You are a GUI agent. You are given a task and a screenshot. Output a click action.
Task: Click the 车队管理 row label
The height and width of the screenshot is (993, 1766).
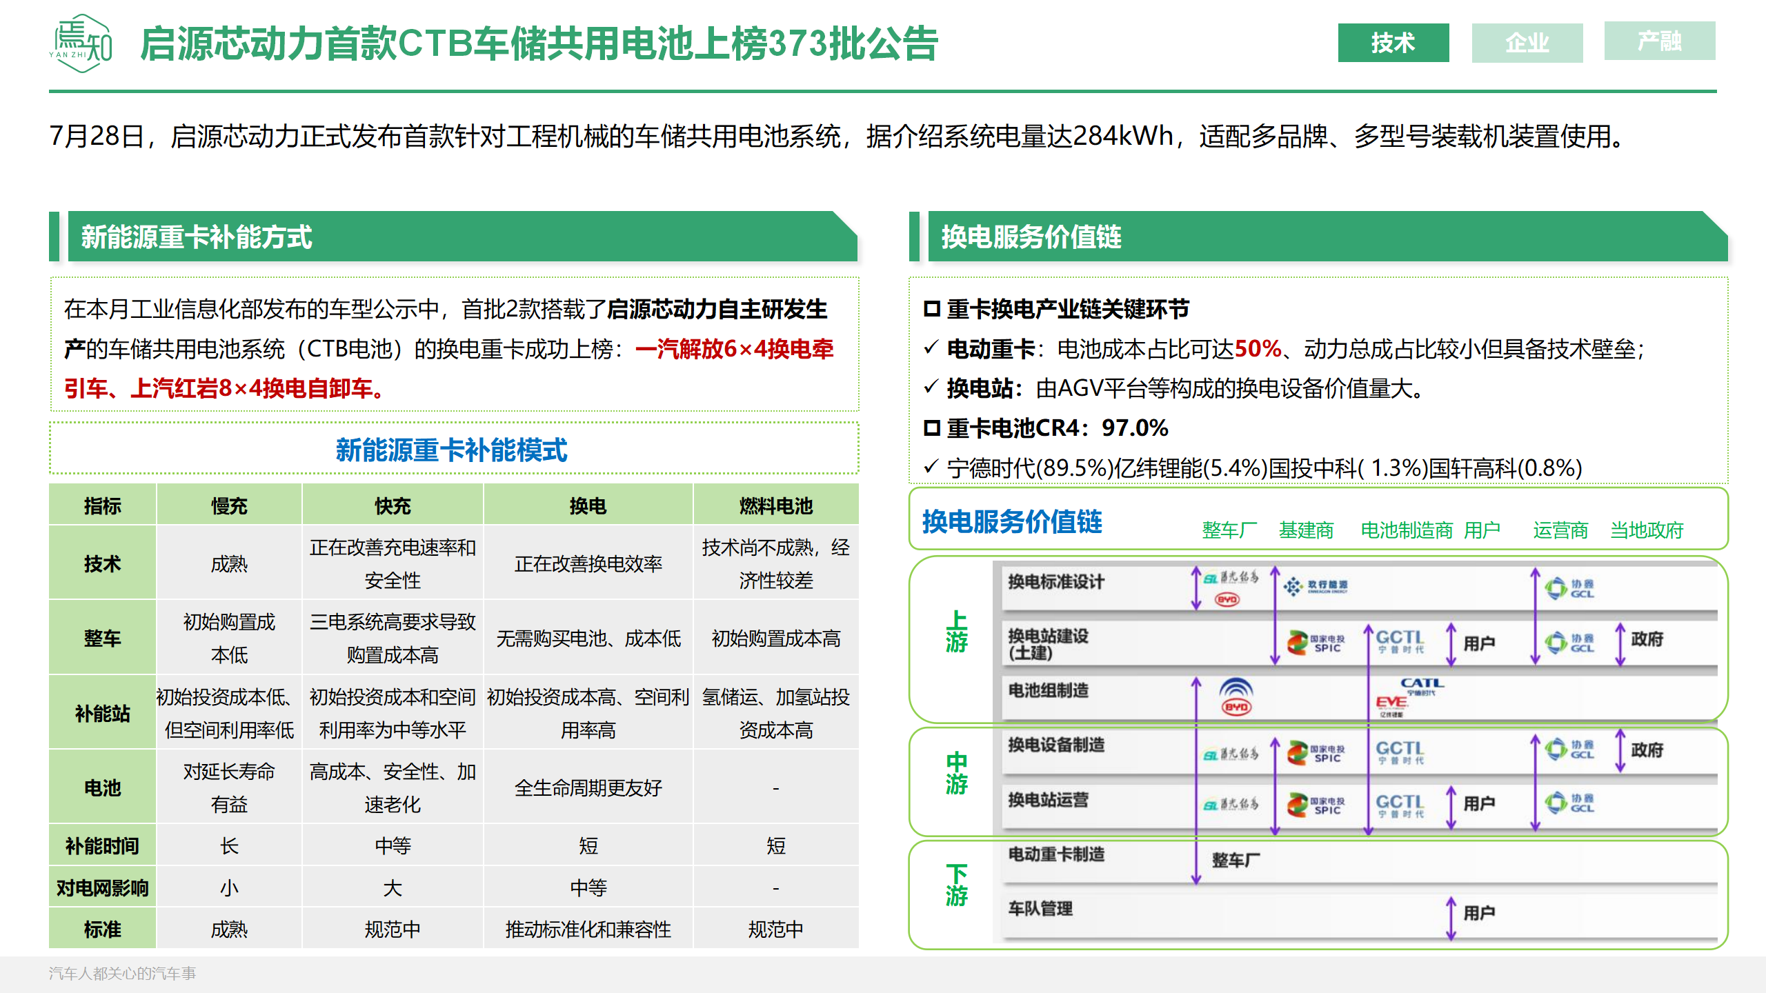1040,908
